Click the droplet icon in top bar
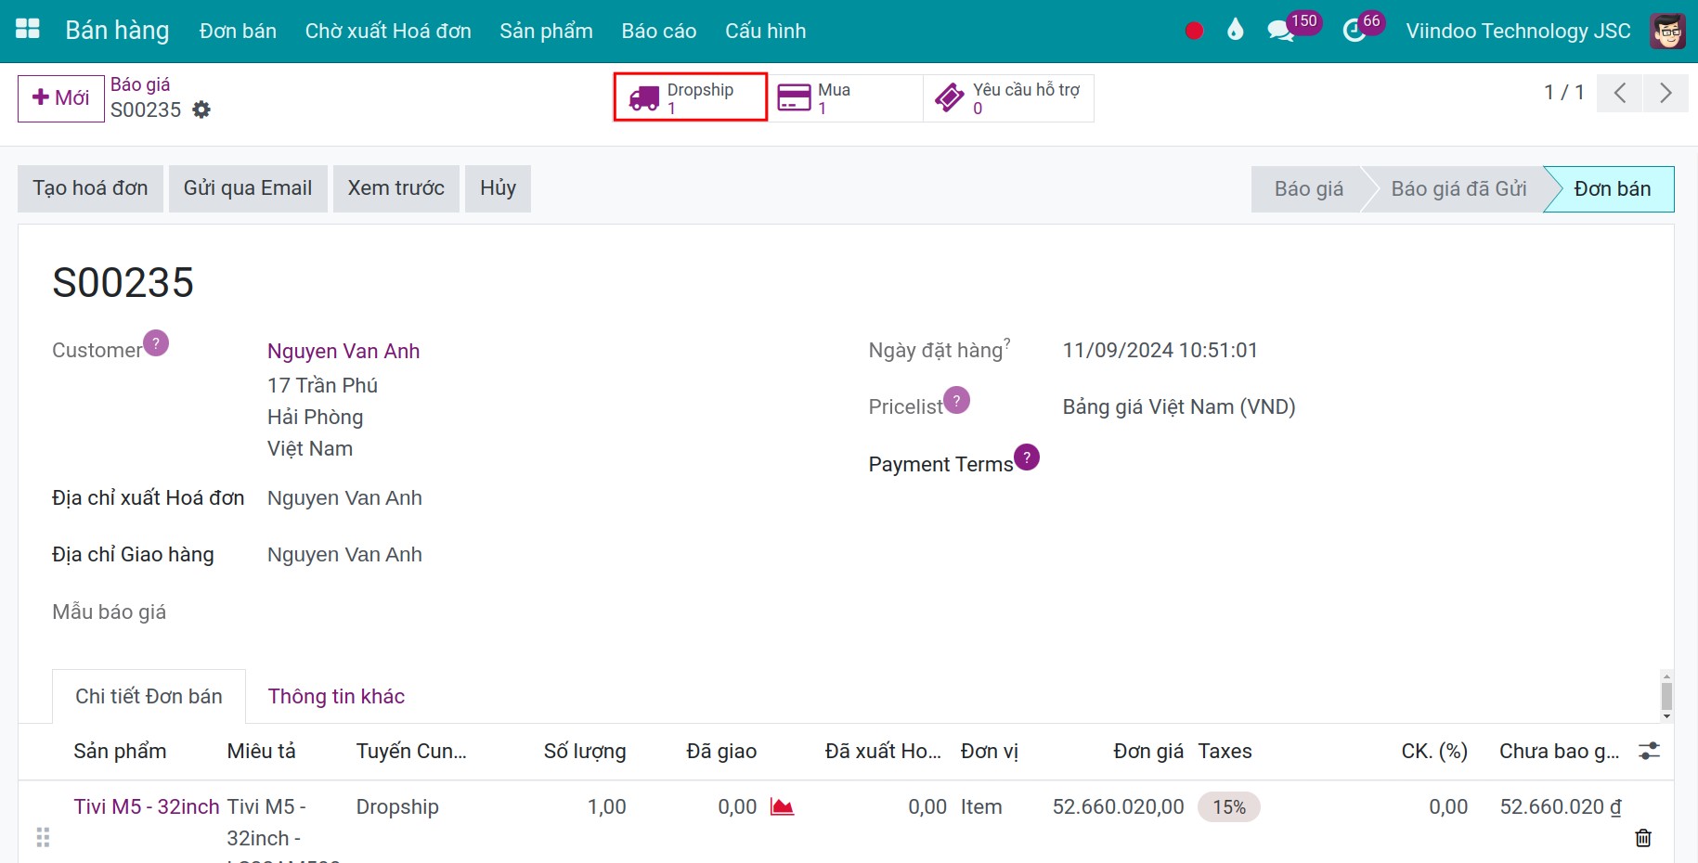Image resolution: width=1698 pixels, height=863 pixels. click(1235, 31)
